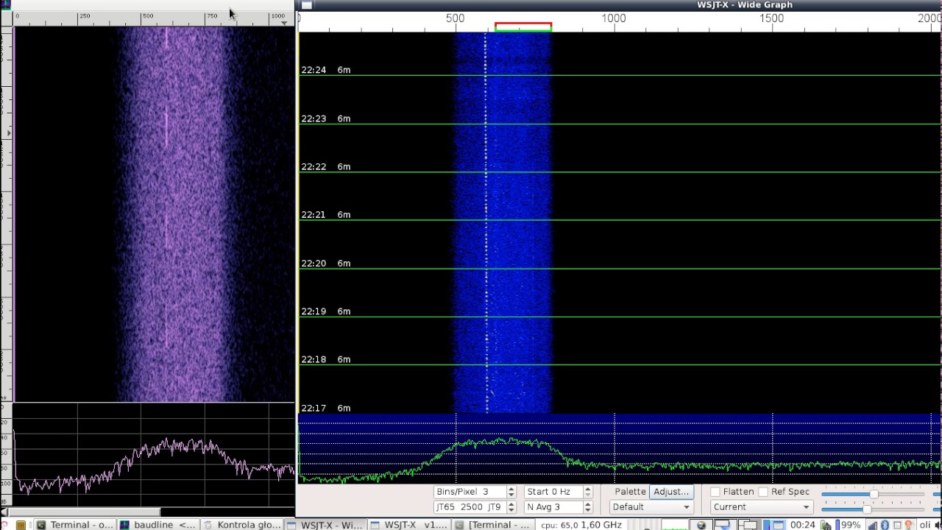The height and width of the screenshot is (530, 942).
Task: Click the battery charging tray icon
Action: click(x=826, y=525)
